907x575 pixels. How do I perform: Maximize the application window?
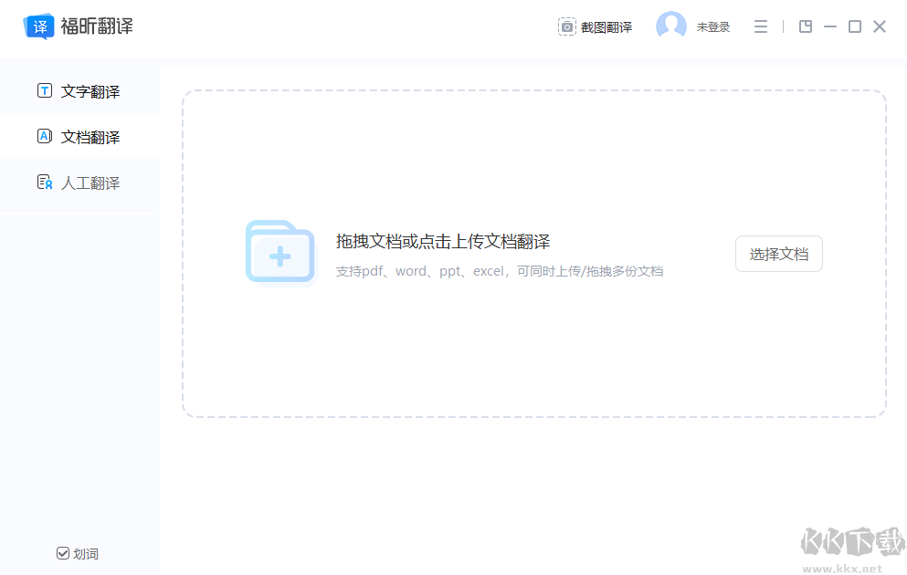(x=854, y=26)
